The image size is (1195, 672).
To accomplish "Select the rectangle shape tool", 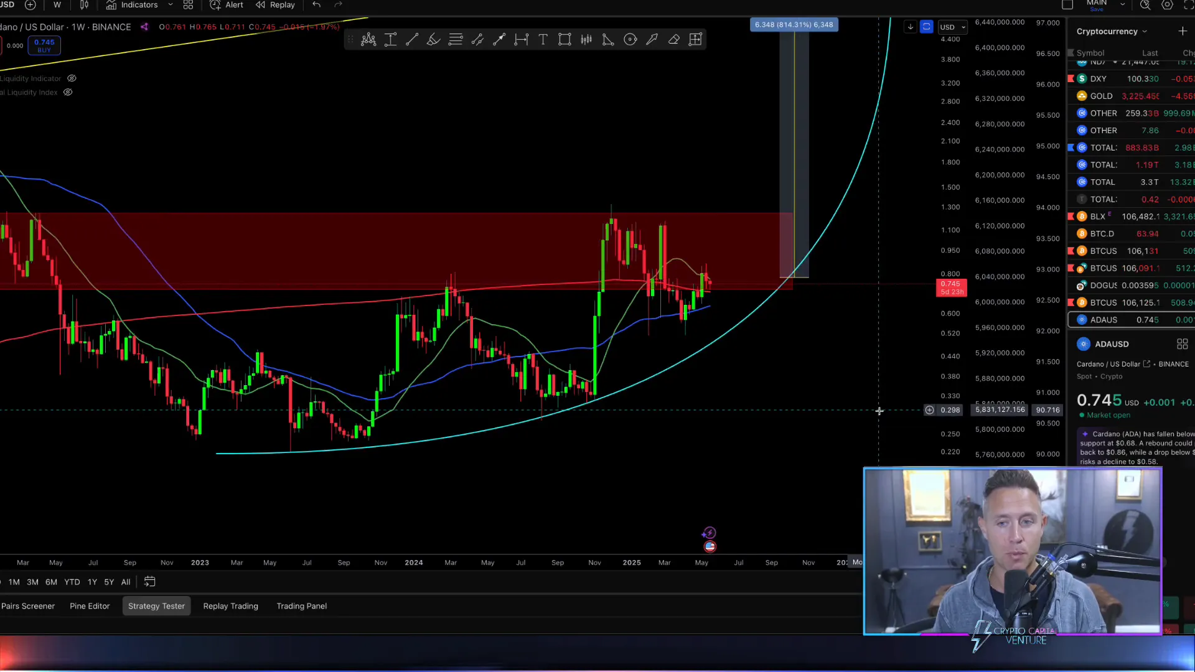I will point(565,40).
